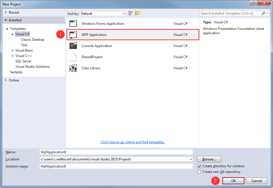
Task: Open the Location path dropdown arrow
Action: [x=191, y=159]
